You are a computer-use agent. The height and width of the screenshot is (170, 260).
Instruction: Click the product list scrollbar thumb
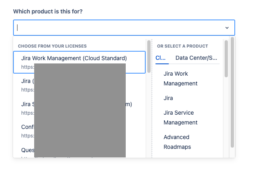tap(226, 59)
